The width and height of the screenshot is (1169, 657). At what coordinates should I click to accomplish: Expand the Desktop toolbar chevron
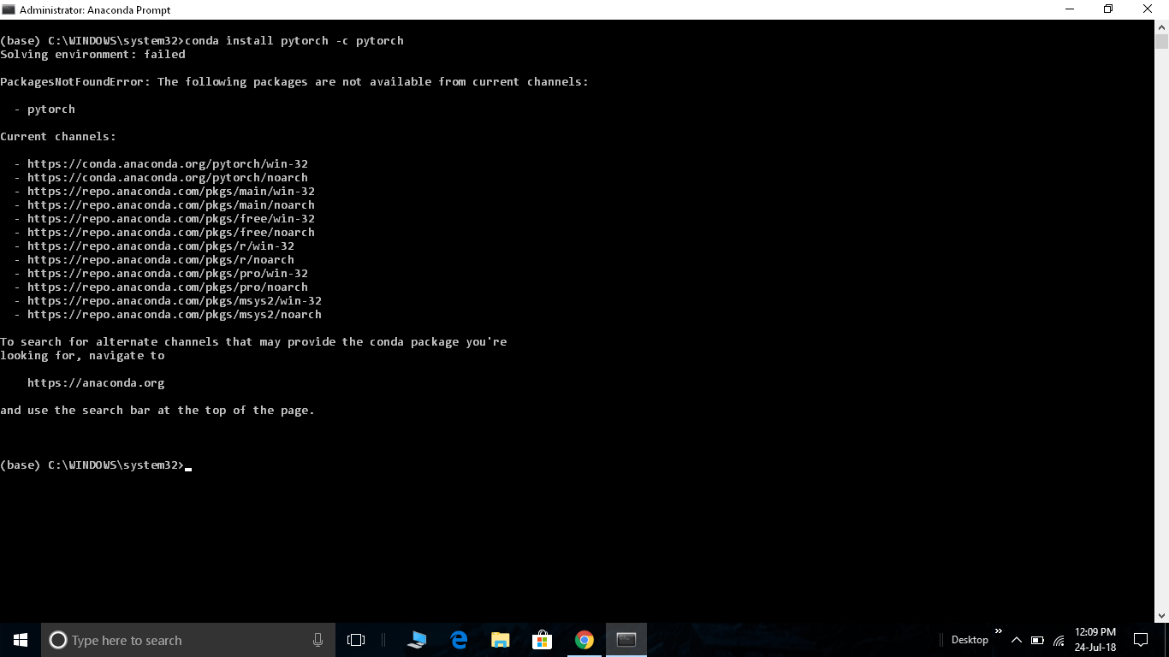tap(998, 632)
